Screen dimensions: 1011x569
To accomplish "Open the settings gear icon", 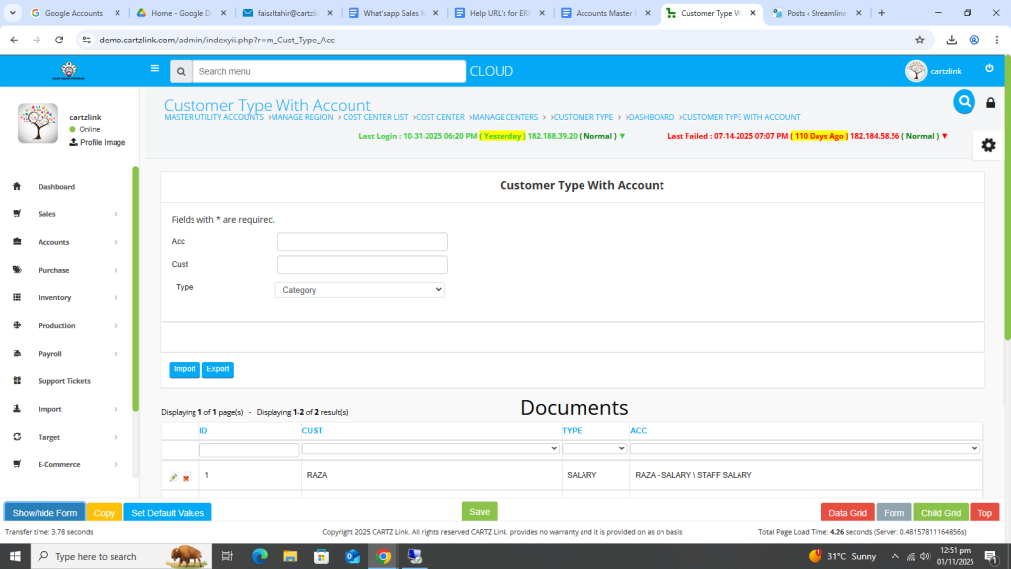I will pyautogui.click(x=988, y=145).
